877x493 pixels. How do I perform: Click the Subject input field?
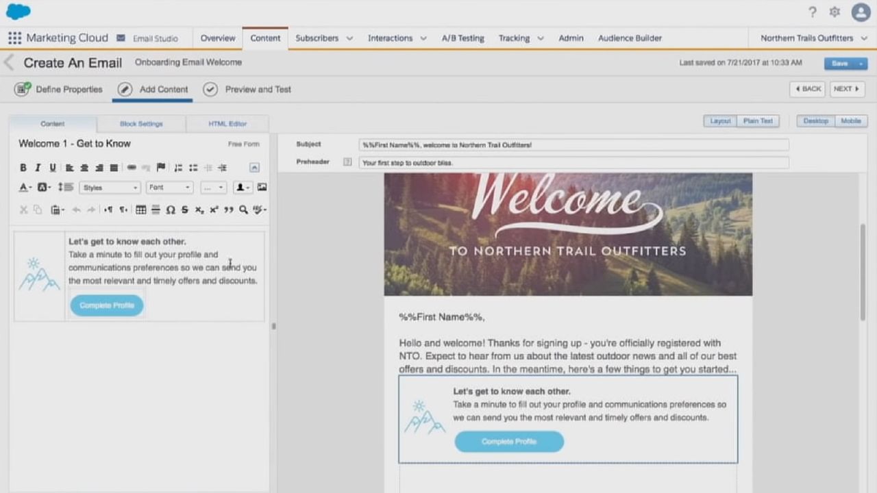pos(573,145)
